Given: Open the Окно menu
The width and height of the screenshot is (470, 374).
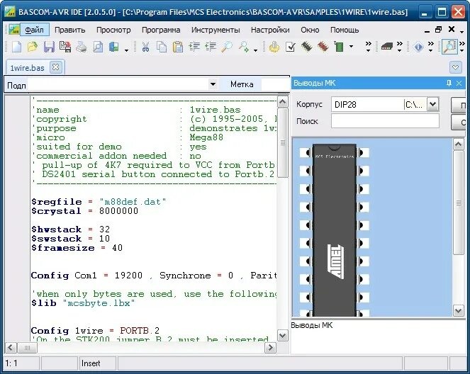Looking at the screenshot, I should coord(310,30).
